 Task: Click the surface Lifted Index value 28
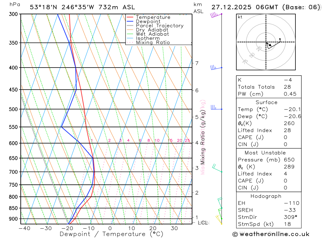287,131
